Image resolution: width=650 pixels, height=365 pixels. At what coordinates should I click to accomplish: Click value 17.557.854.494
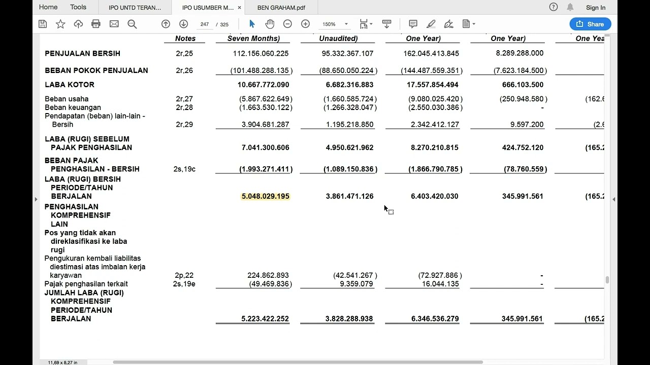[433, 85]
